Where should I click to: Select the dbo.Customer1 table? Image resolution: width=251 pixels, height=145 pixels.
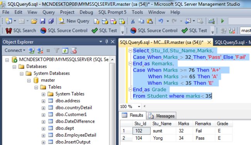point(71,115)
